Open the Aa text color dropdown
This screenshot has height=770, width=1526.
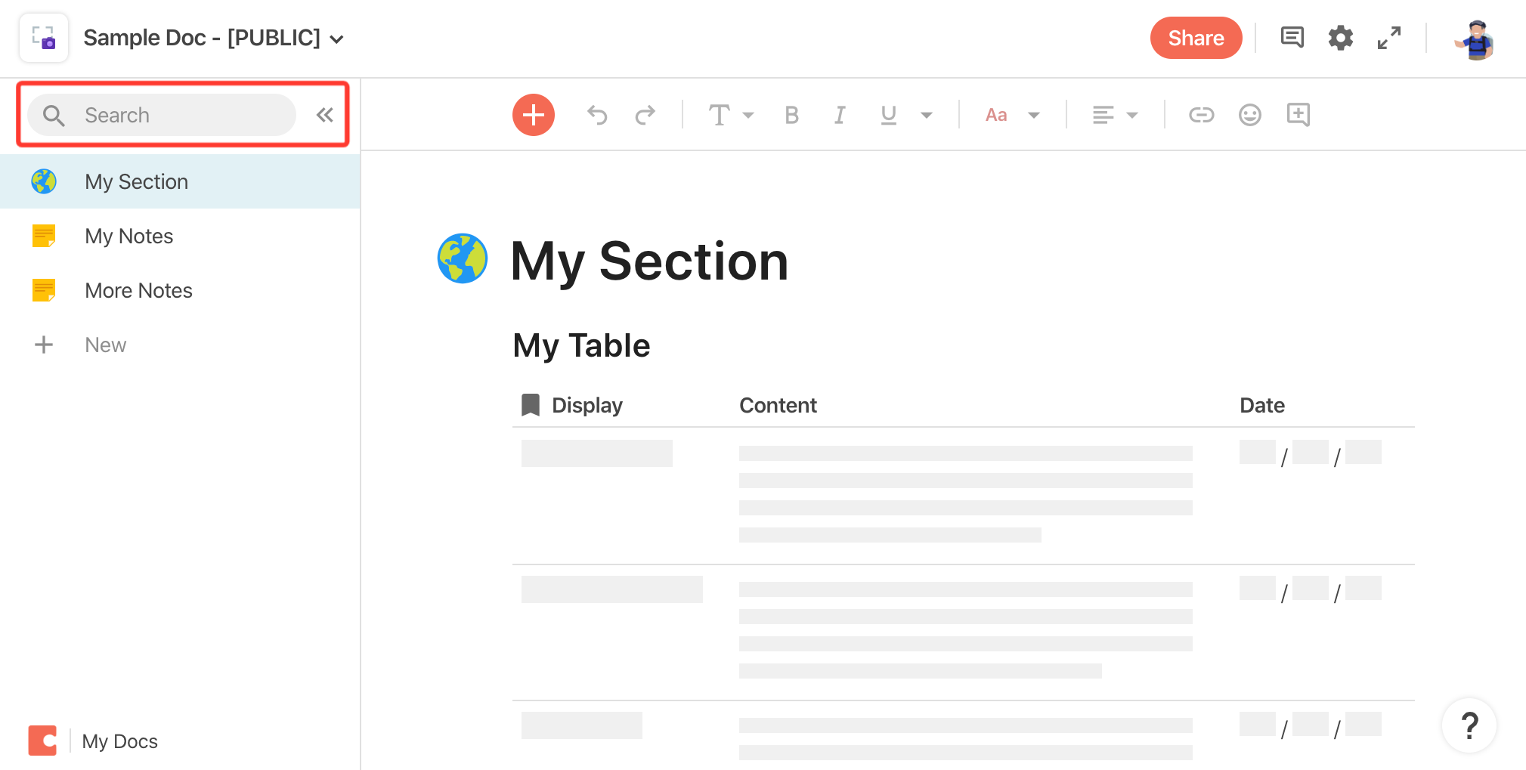[1013, 115]
